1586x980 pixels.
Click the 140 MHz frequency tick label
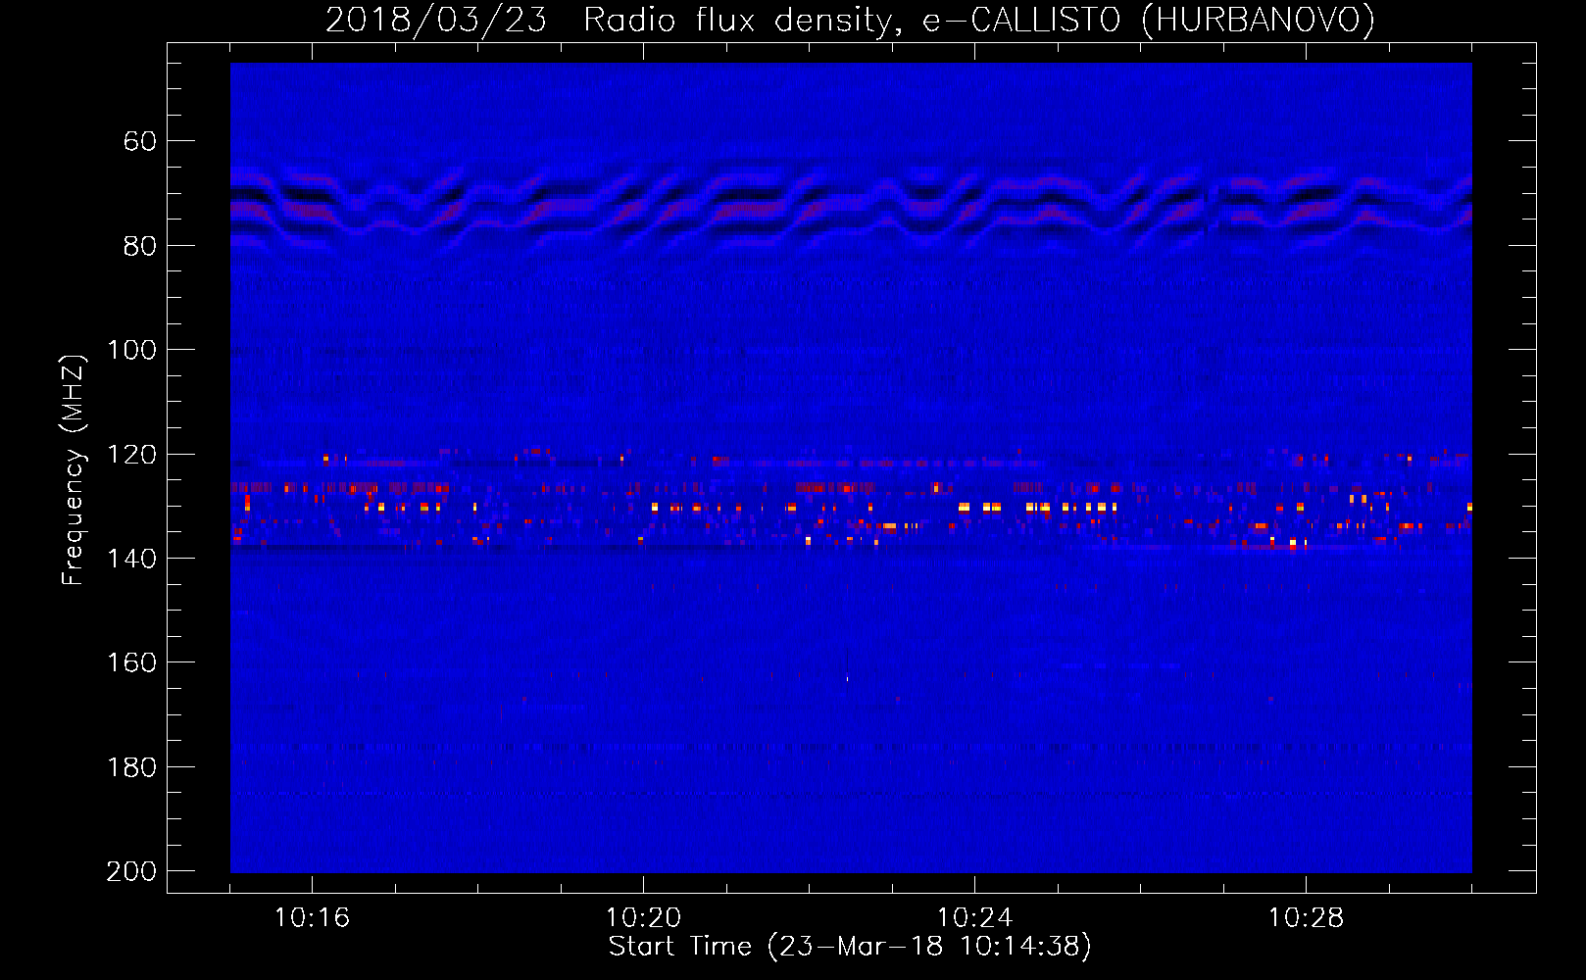pos(131,559)
